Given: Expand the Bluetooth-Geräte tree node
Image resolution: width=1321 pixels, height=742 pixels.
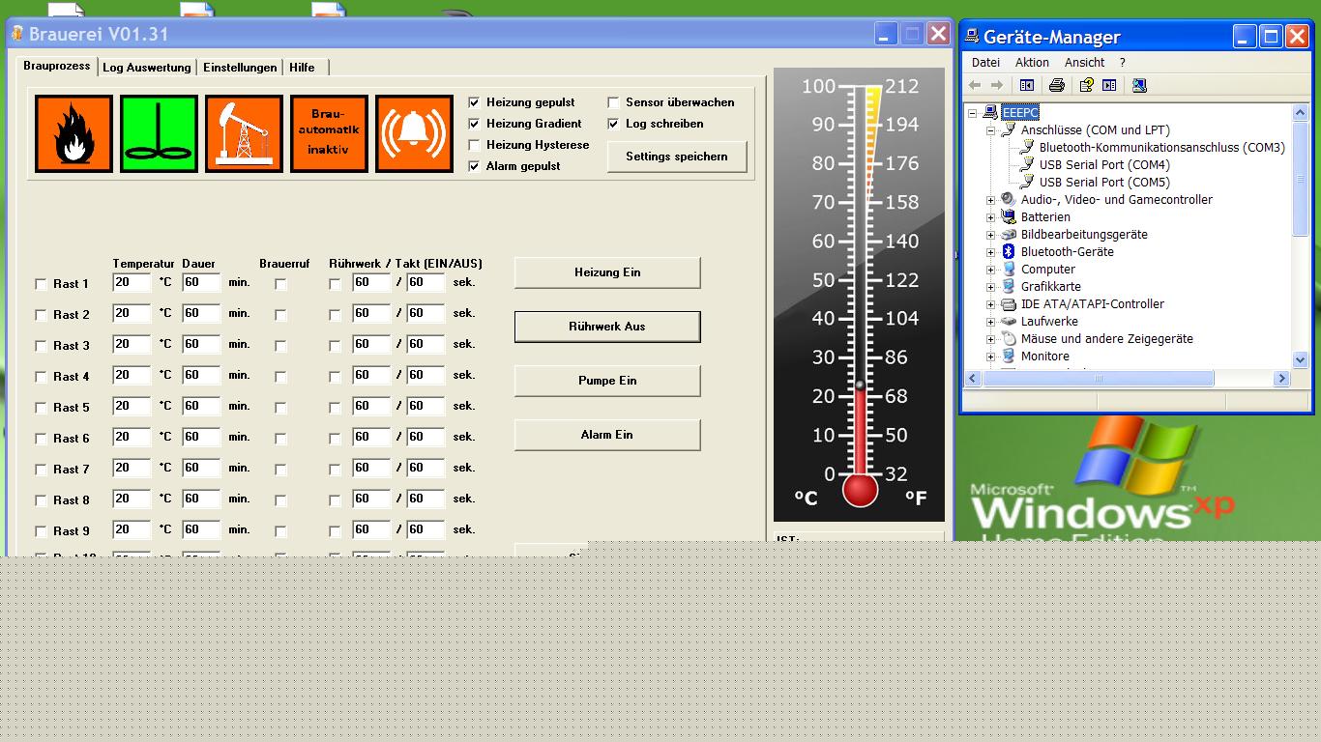Looking at the screenshot, I should (990, 252).
